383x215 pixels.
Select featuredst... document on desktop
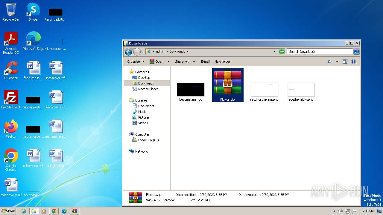pos(33,70)
